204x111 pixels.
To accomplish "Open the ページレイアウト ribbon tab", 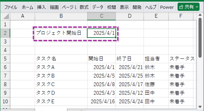I will coord(69,7).
